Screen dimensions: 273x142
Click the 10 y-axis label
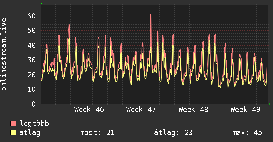click(x=32, y=89)
